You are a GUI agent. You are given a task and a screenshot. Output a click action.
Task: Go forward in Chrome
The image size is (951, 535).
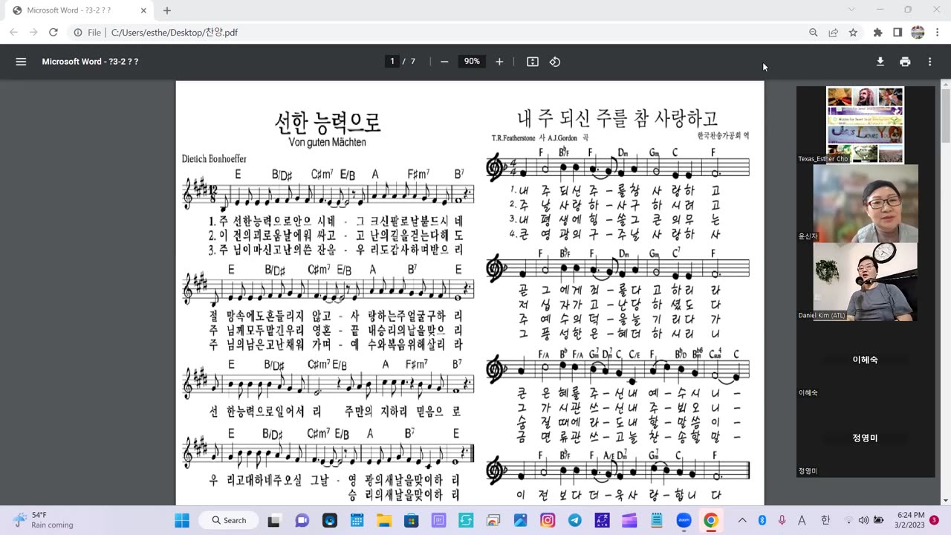tap(33, 33)
